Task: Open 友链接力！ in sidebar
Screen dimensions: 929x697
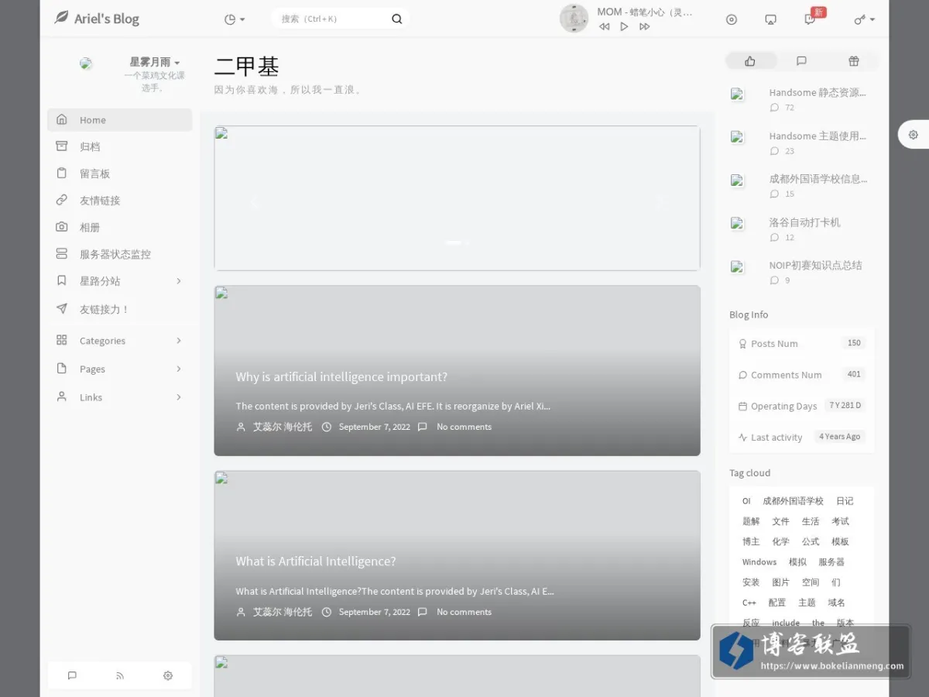Action: tap(119, 309)
